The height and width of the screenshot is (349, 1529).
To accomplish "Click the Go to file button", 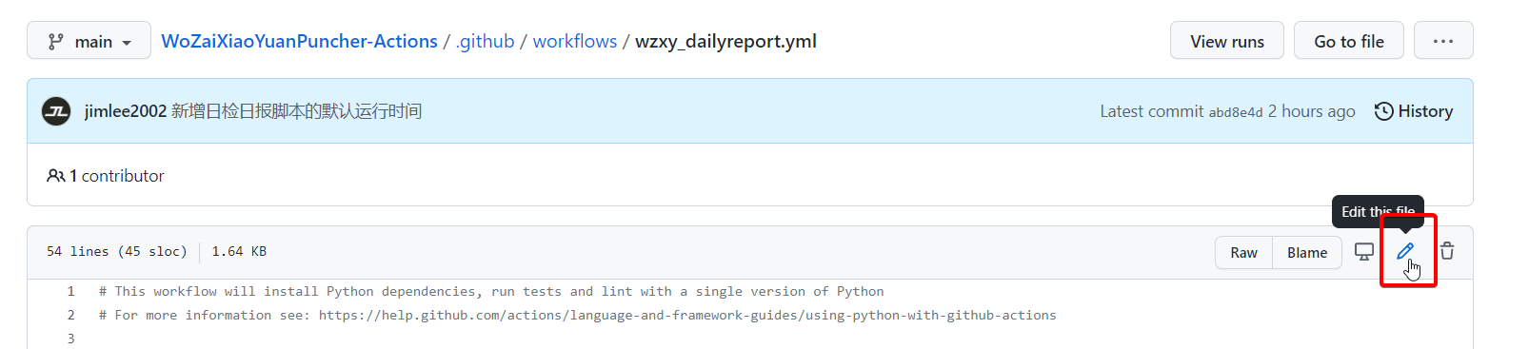I will tap(1349, 41).
